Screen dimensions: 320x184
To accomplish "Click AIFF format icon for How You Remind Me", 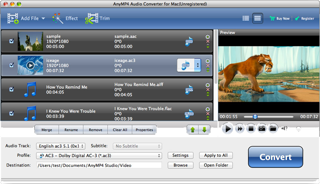I will (x=189, y=90).
